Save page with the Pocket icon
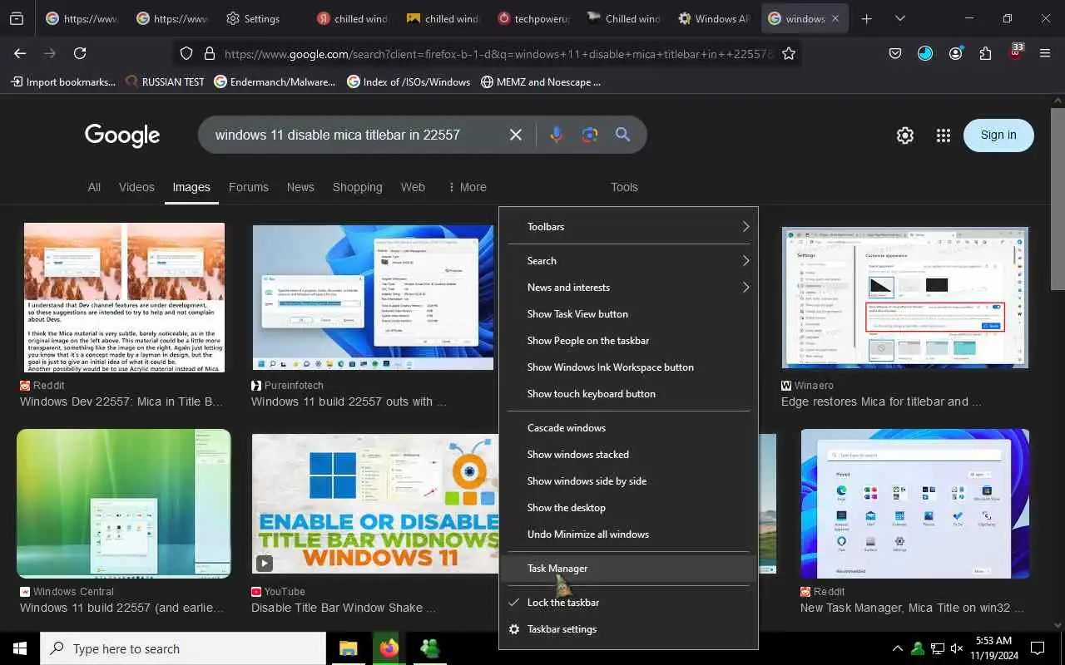The width and height of the screenshot is (1065, 665). coord(895,53)
